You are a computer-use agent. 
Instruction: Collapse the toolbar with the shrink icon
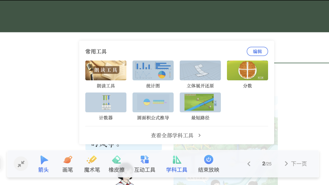click(x=21, y=164)
